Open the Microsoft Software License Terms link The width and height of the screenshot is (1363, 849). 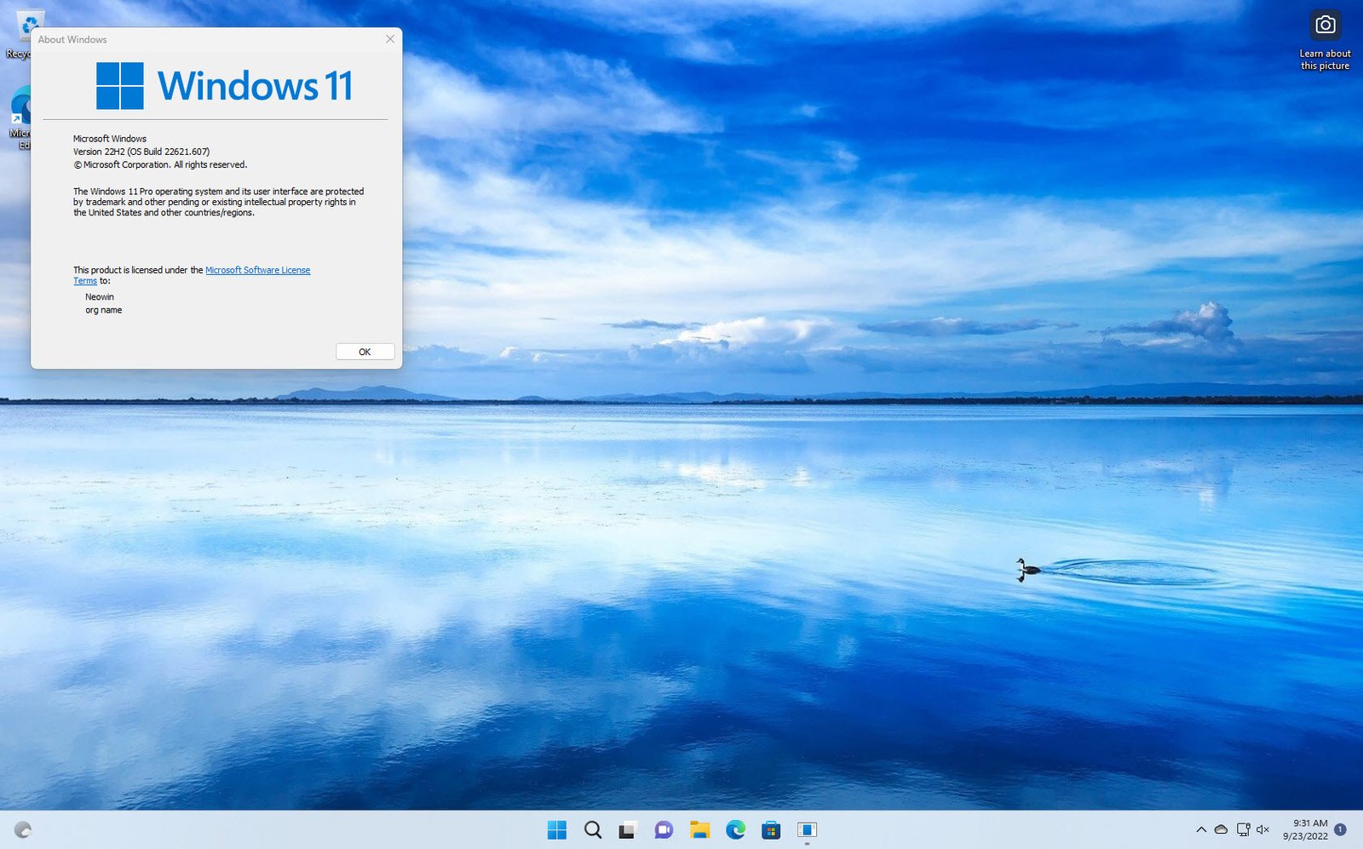pyautogui.click(x=257, y=269)
